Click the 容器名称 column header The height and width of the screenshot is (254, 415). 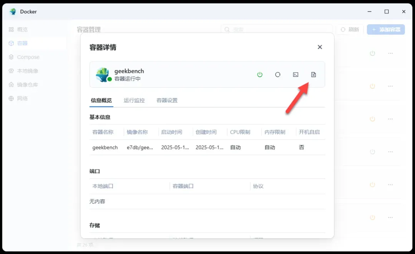[103, 132]
